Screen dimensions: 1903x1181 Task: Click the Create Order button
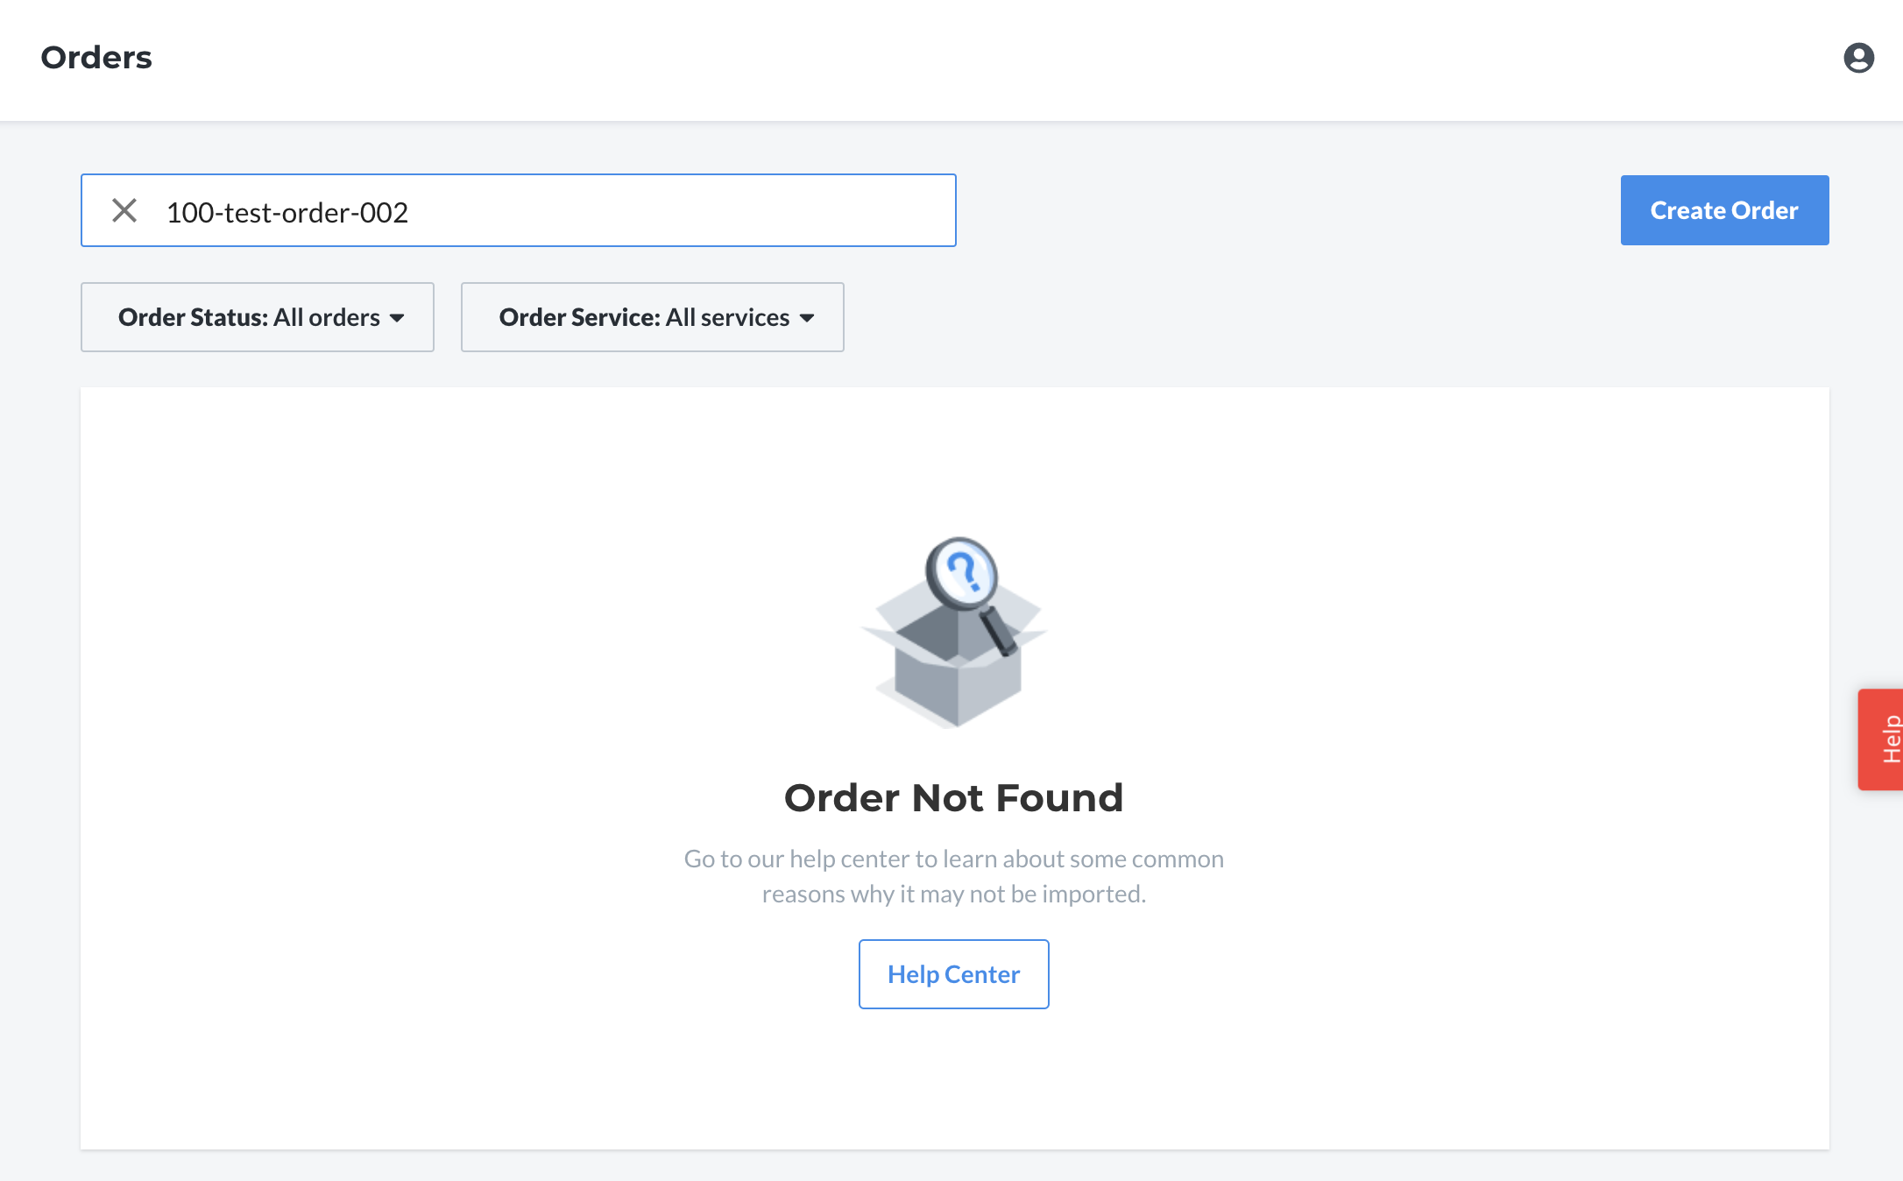[1724, 210]
